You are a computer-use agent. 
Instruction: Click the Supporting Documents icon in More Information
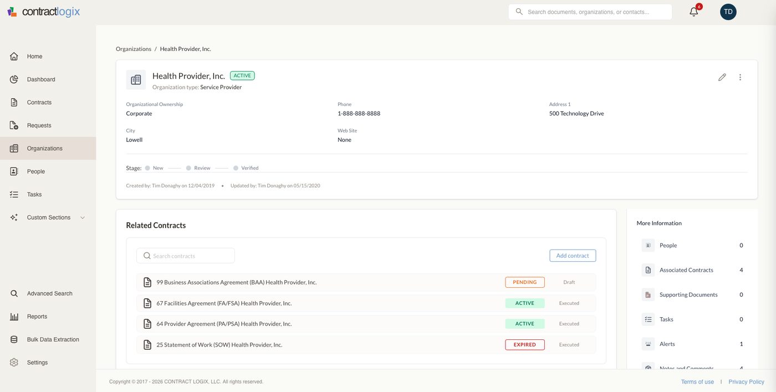coord(648,294)
